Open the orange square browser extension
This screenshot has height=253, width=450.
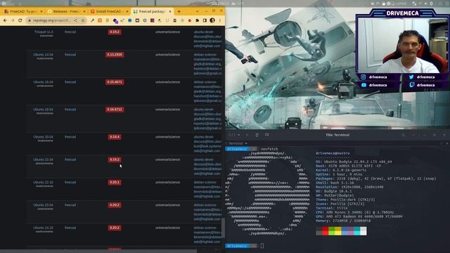tap(100, 20)
